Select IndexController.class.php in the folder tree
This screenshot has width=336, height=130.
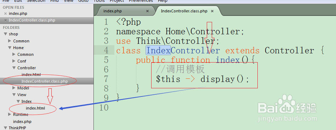coord(45,81)
